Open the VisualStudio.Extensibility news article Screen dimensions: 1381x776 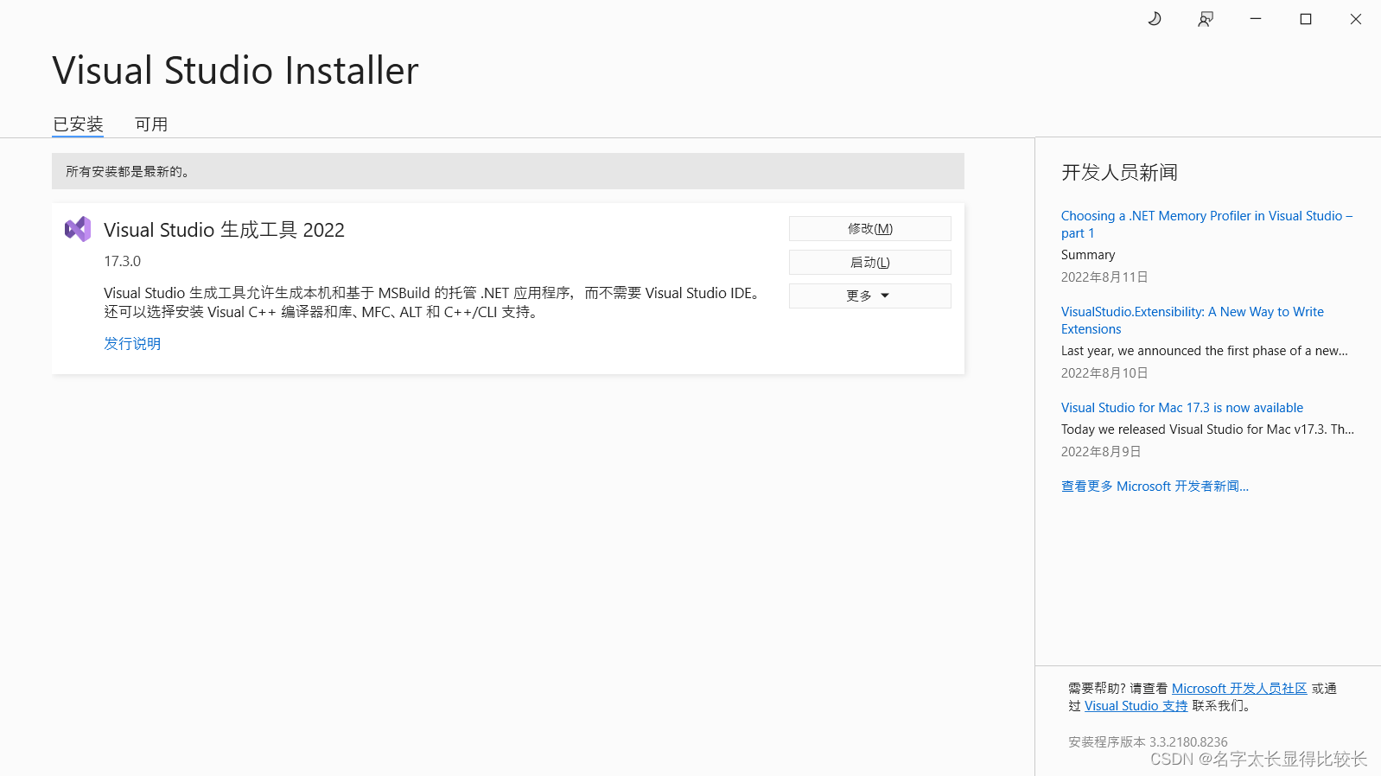click(x=1193, y=320)
